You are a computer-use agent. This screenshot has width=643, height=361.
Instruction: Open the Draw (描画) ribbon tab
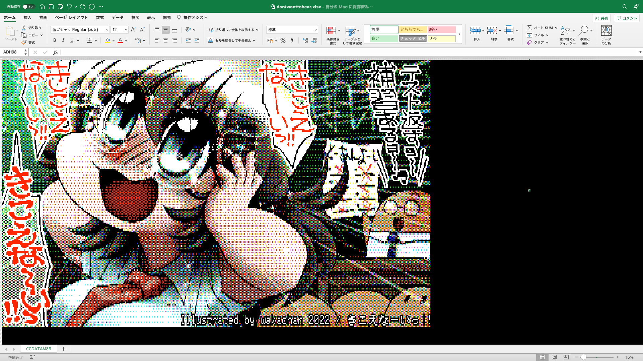point(43,18)
